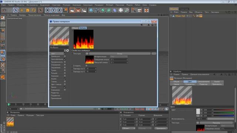The height and width of the screenshot is (133, 237).
Task: Click small arrow beside the channel list header
Action: click(65, 51)
